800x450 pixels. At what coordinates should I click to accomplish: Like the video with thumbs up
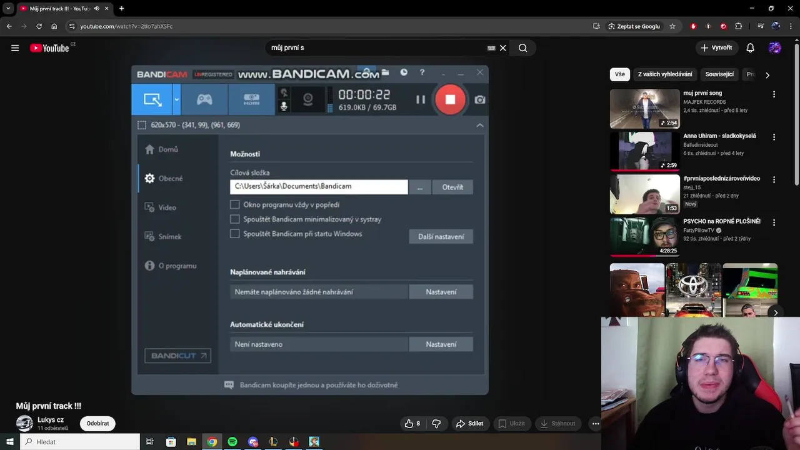412,423
